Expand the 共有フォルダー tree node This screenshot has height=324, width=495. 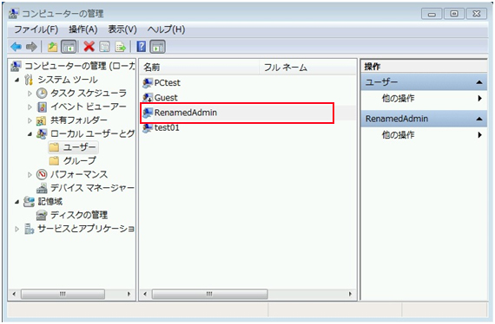coord(30,120)
